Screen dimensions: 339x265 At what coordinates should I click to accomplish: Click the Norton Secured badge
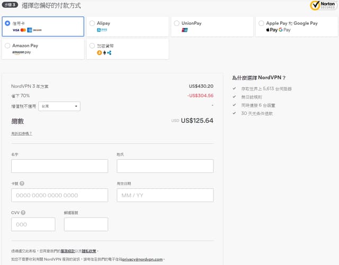coord(323,5)
